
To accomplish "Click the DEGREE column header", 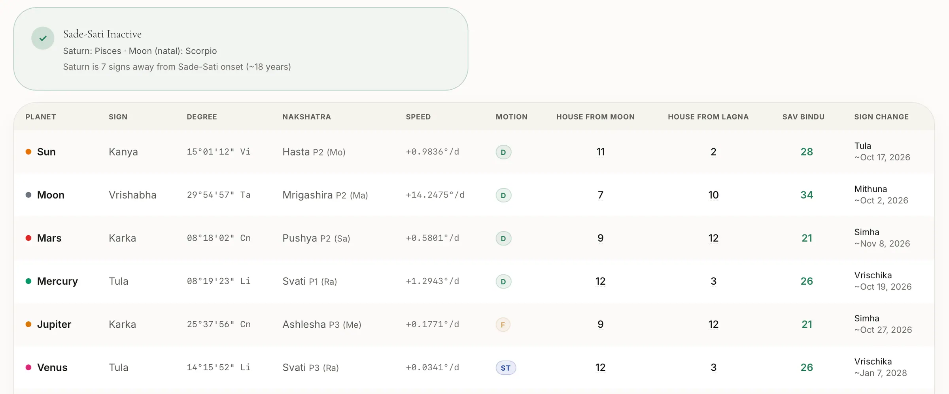I will [x=202, y=117].
